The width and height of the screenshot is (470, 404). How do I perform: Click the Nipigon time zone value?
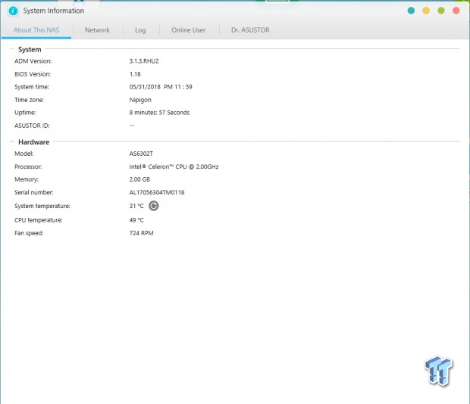(x=140, y=100)
